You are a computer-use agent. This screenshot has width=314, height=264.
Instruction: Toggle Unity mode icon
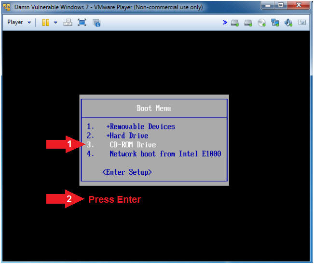(96, 23)
